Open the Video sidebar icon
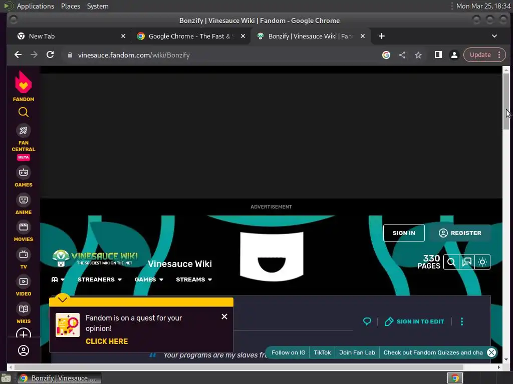The width and height of the screenshot is (513, 384). (x=23, y=281)
